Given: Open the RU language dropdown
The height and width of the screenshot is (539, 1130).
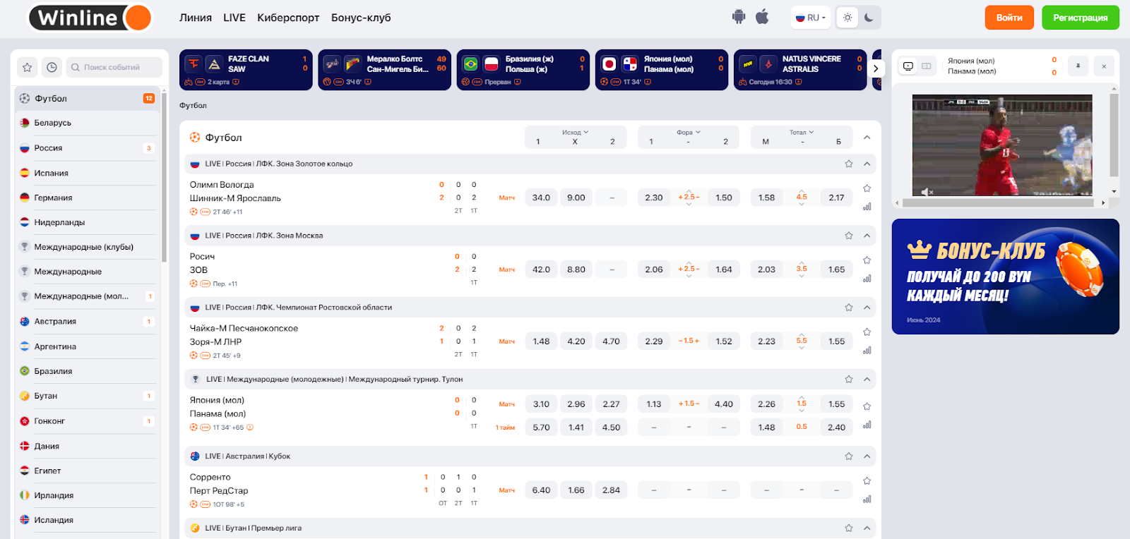Looking at the screenshot, I should (810, 18).
